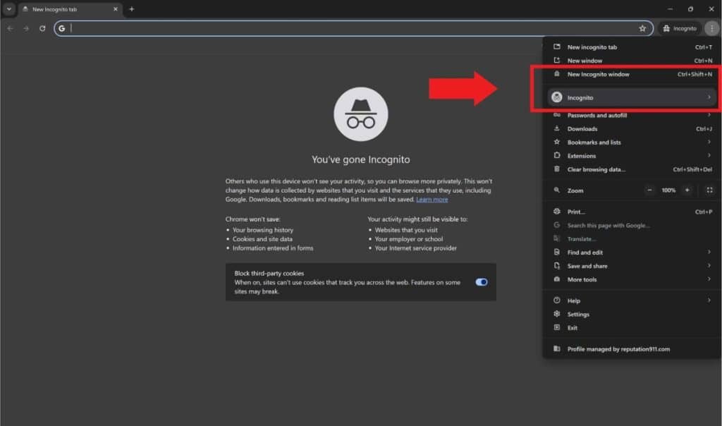Viewport: 722px width, 426px height.
Task: Click the 100% zoom level value
Action: click(x=668, y=190)
